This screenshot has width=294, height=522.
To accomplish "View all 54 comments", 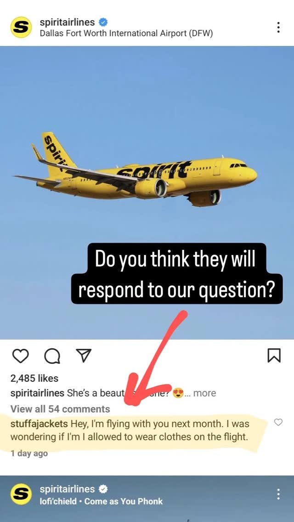I will [60, 409].
